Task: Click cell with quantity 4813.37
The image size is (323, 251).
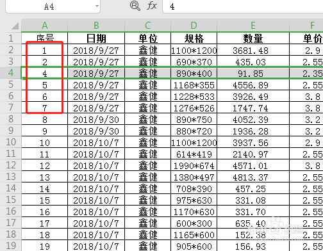Action: (x=253, y=177)
